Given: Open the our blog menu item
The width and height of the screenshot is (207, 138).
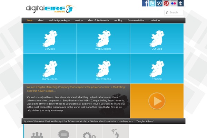Looking at the screenshot, I should (x=118, y=20).
